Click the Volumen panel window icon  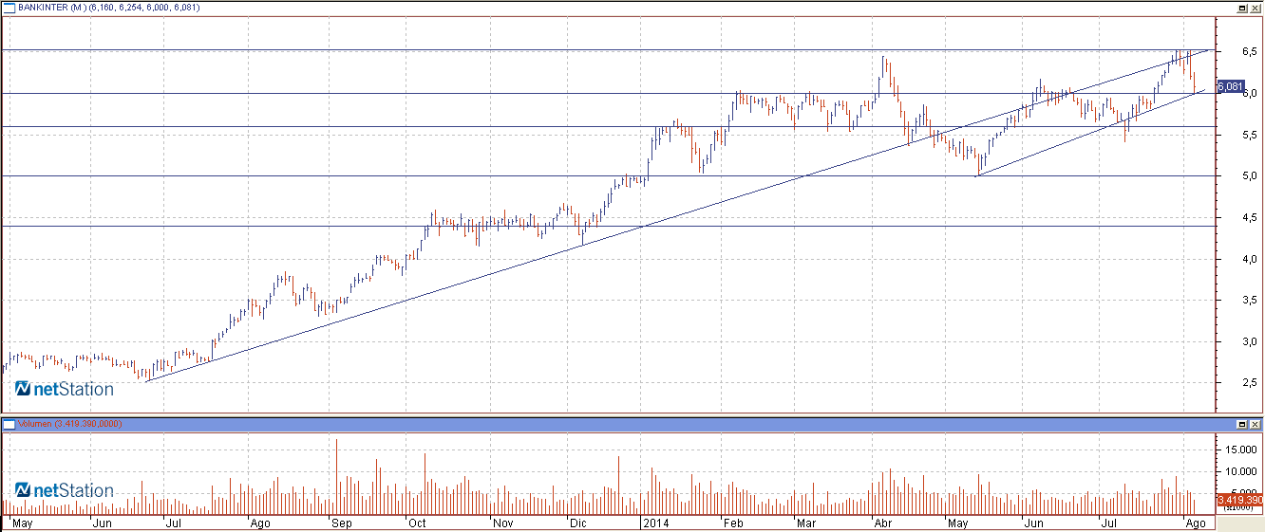click(x=9, y=424)
